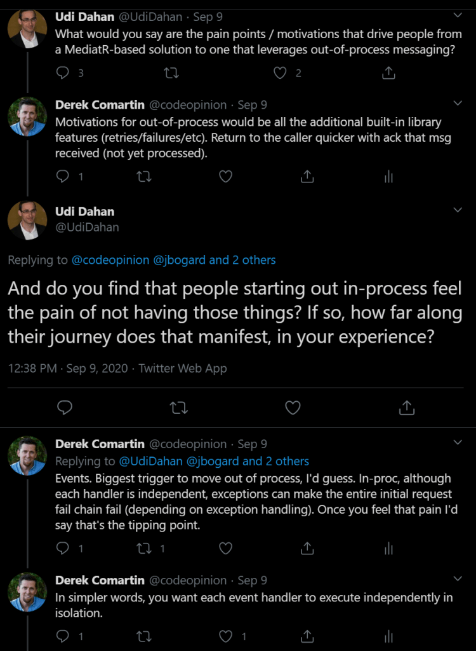476x651 pixels.
Task: Open Twitter Web App source link
Action: click(x=182, y=368)
